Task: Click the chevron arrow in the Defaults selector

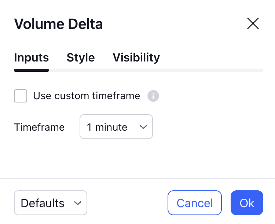Action: point(77,203)
